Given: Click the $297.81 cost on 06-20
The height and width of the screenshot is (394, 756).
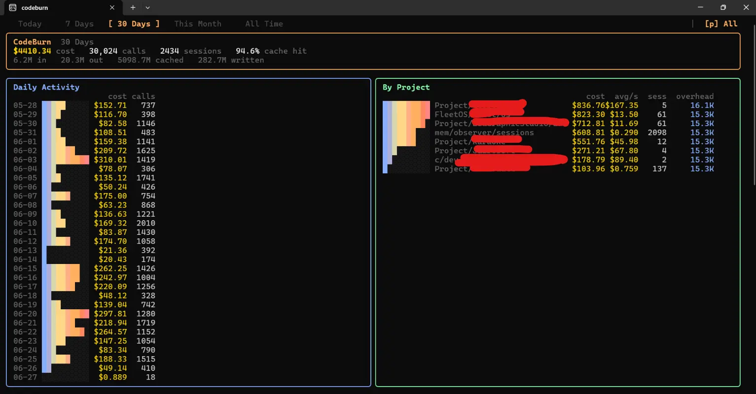Looking at the screenshot, I should [110, 314].
